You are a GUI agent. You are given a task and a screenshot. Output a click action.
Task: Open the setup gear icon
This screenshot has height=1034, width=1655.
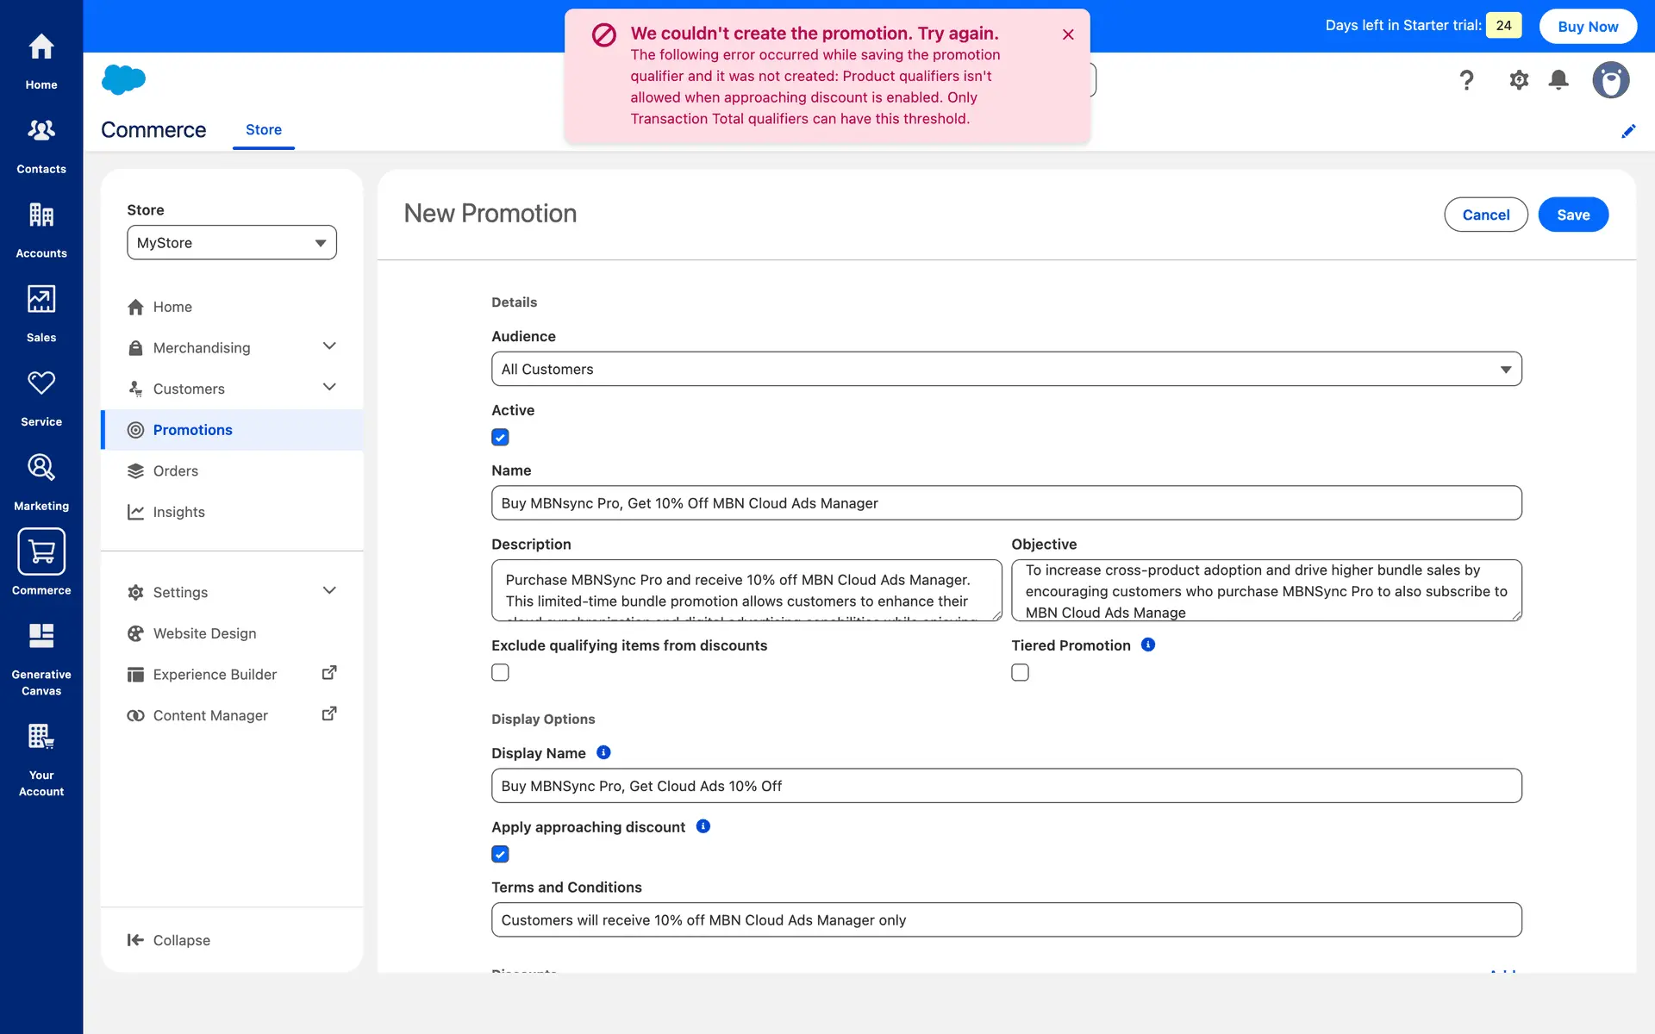[x=1518, y=80]
